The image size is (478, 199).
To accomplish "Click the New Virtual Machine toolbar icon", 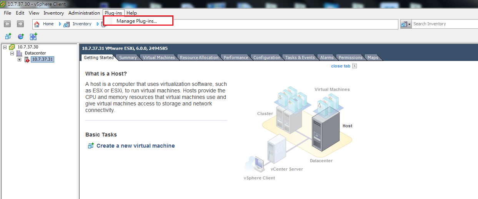I will [x=8, y=36].
